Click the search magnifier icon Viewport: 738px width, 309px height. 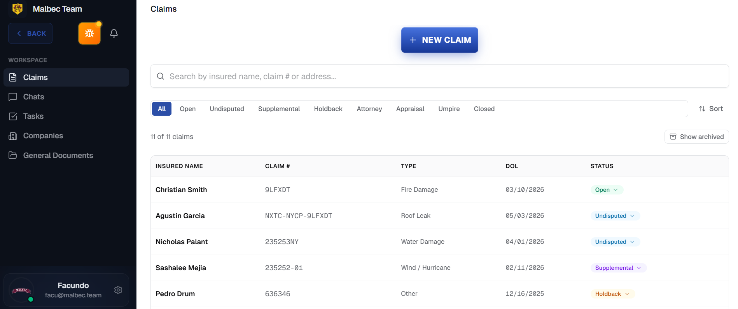tap(160, 76)
